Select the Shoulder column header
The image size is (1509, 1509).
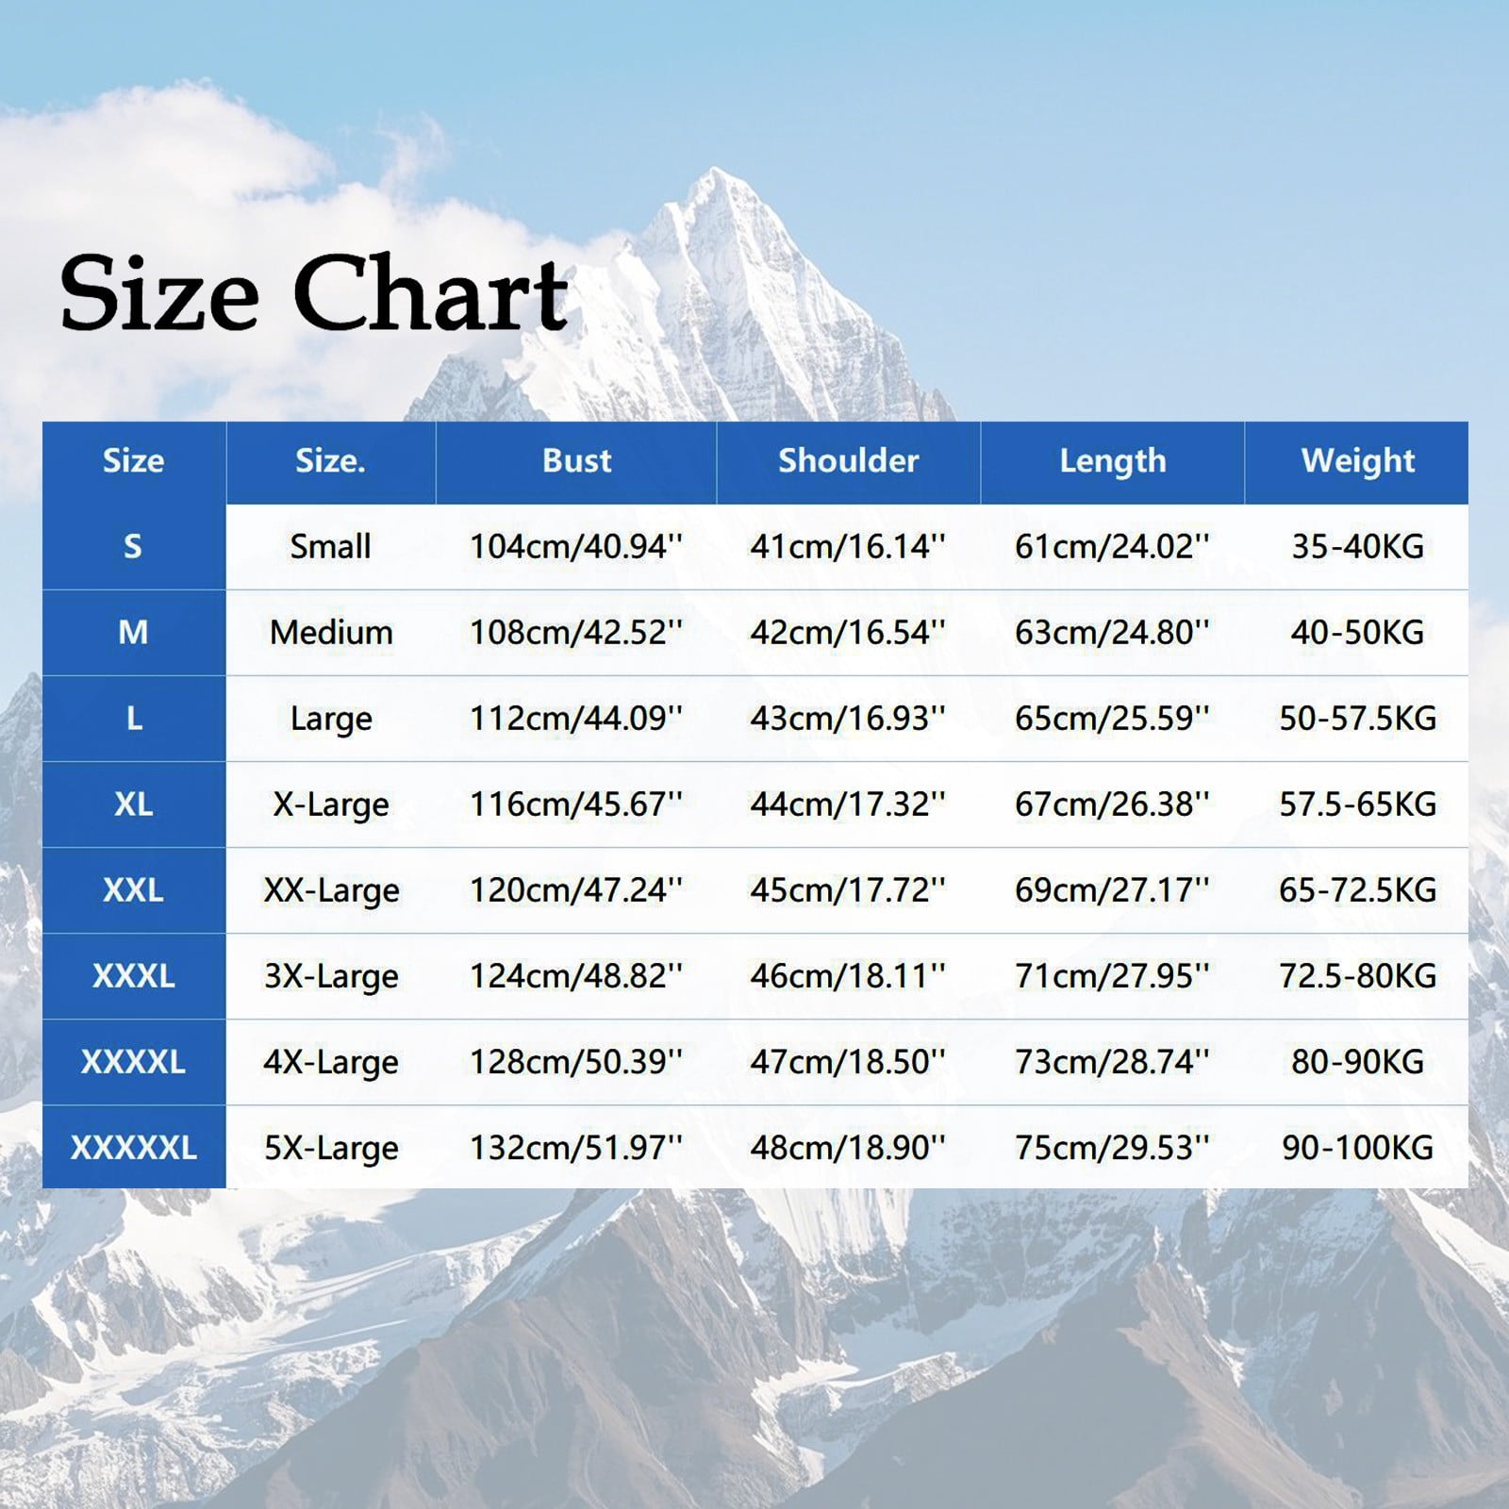click(848, 460)
